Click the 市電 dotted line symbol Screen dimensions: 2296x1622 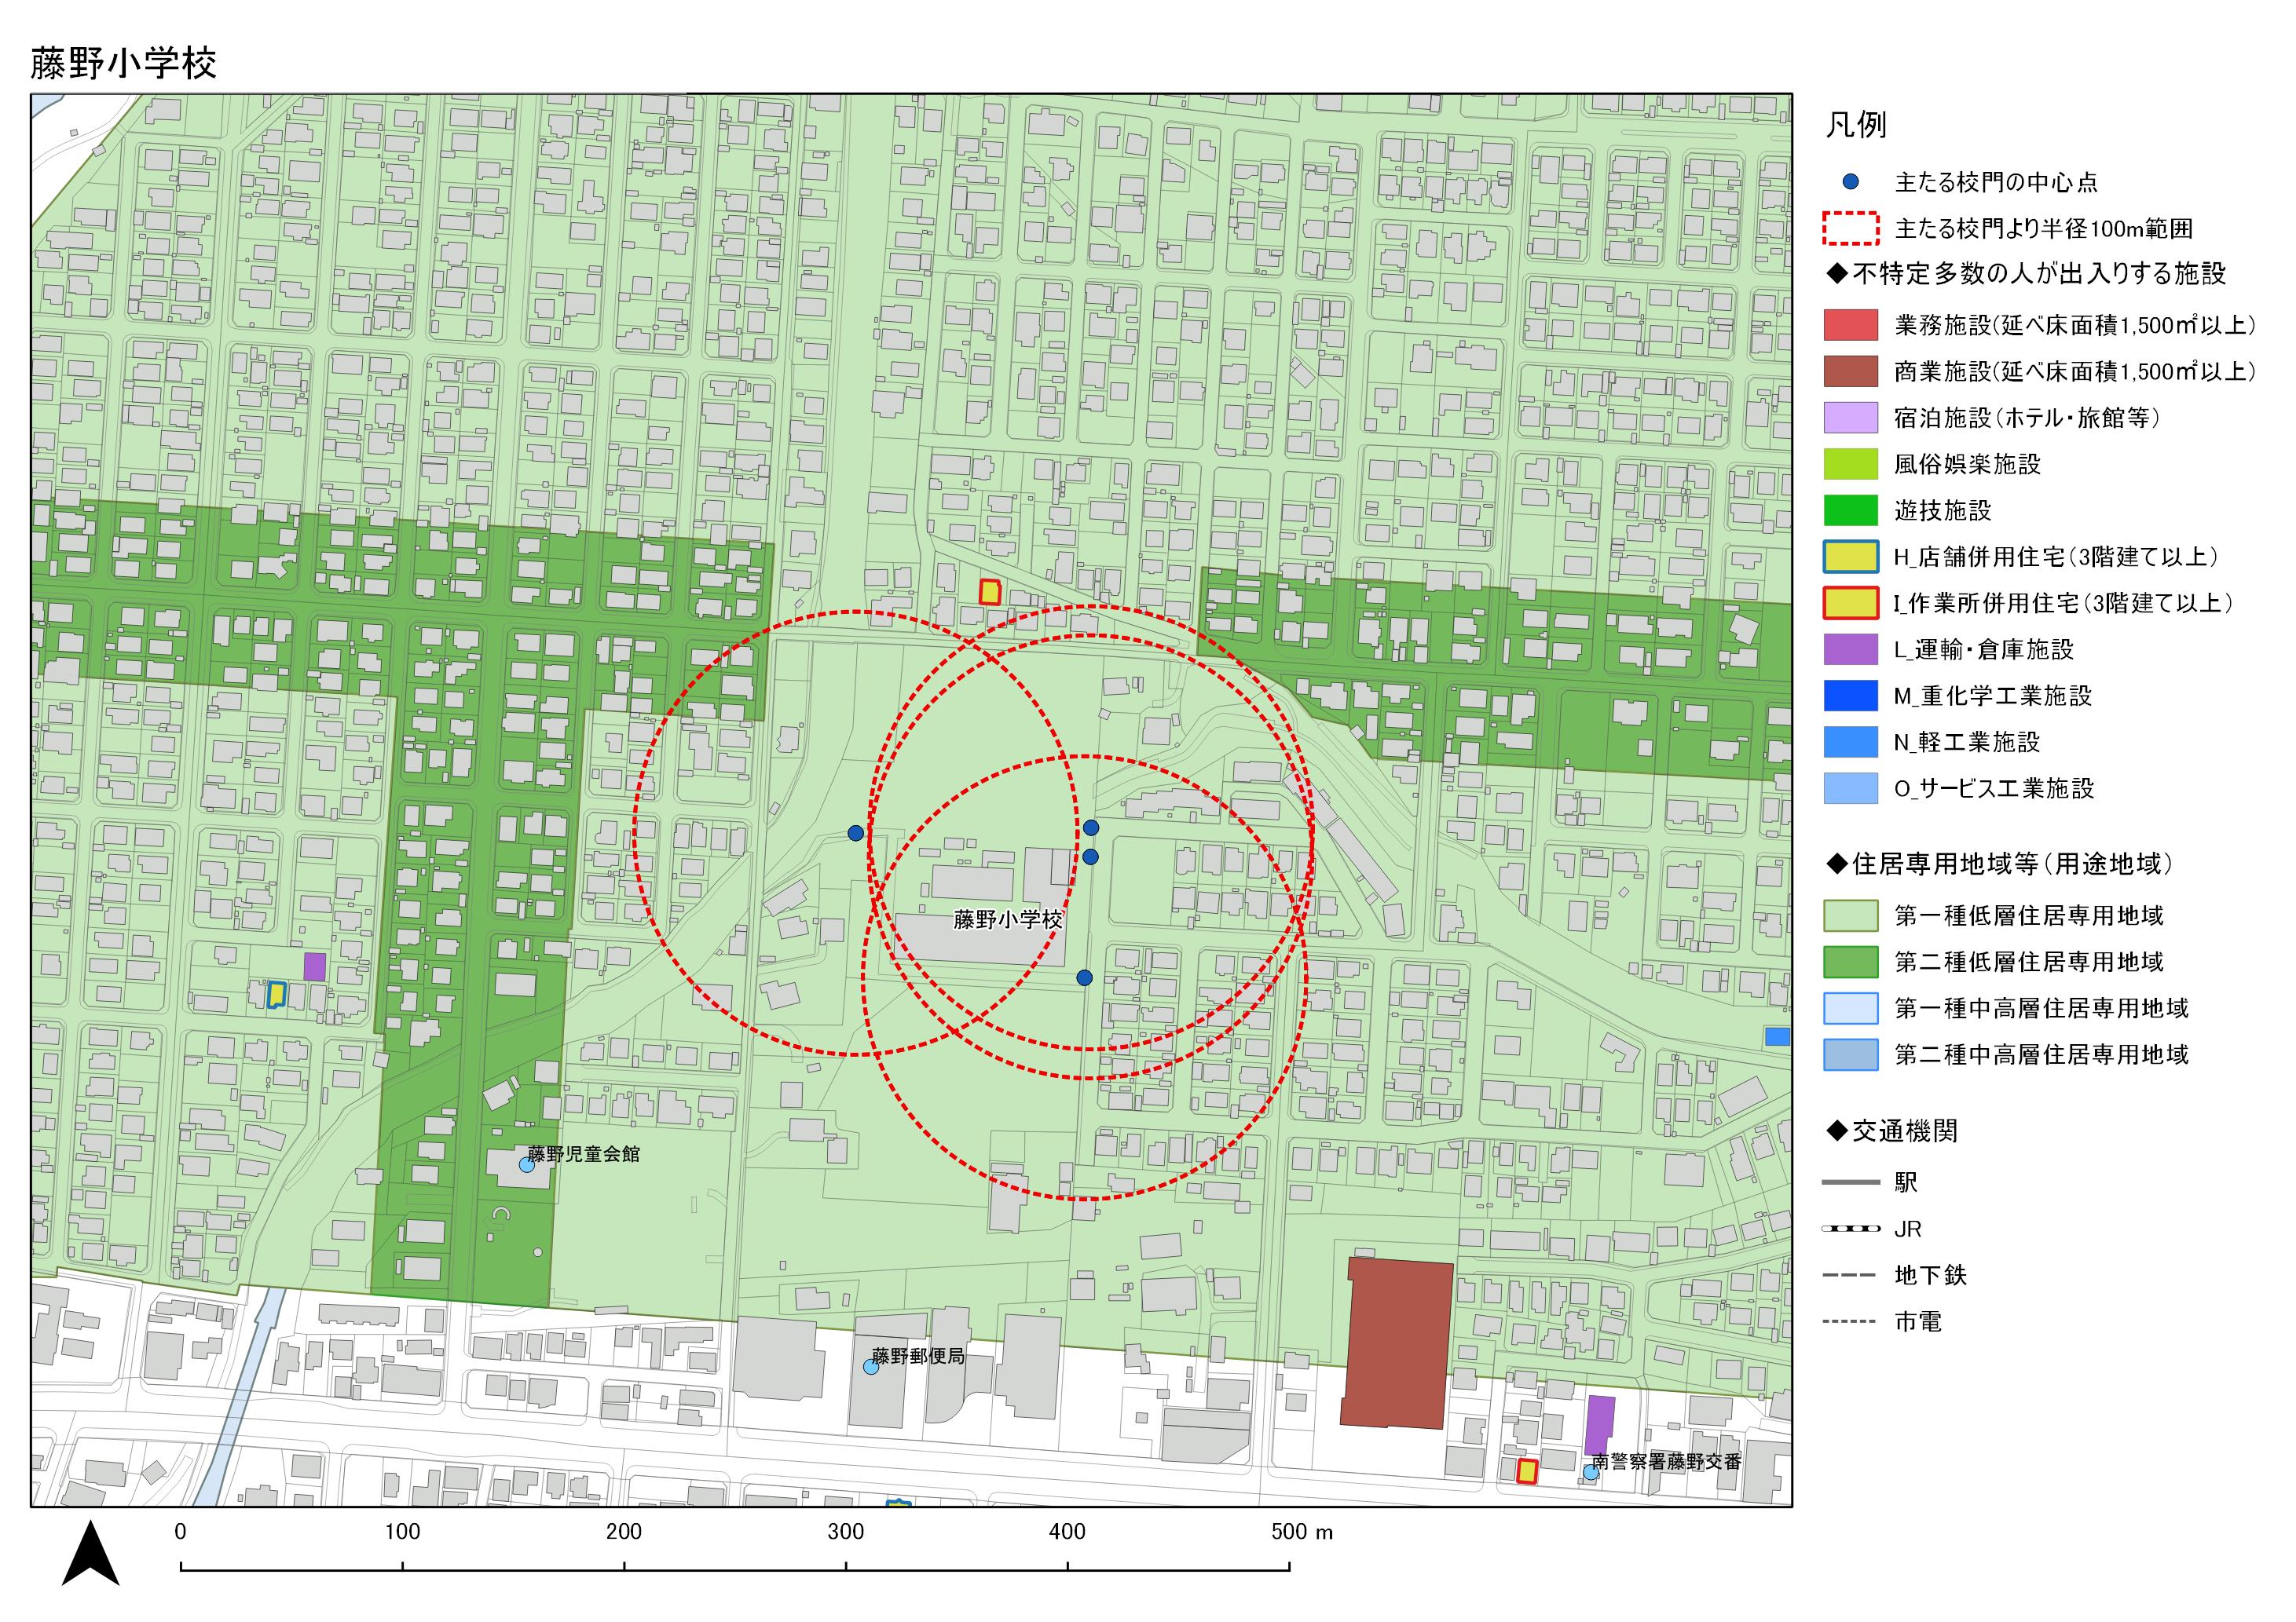pyautogui.click(x=1850, y=1322)
